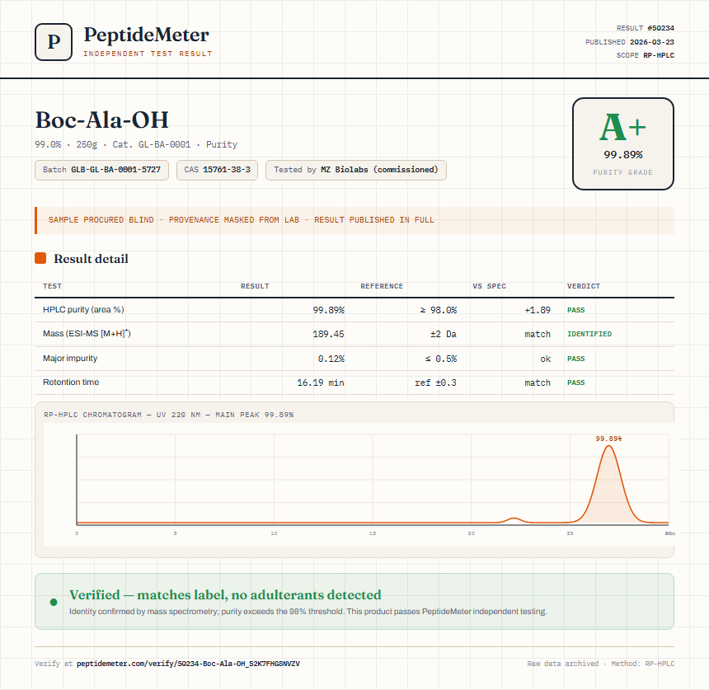Click the ≤ 0.5% reference value

tap(441, 359)
